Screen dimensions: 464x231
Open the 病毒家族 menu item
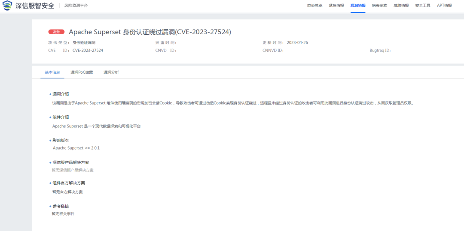pyautogui.click(x=379, y=6)
